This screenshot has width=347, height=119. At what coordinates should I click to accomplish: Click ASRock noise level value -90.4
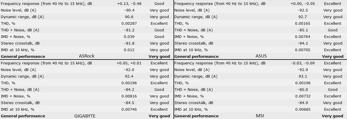[129, 10]
